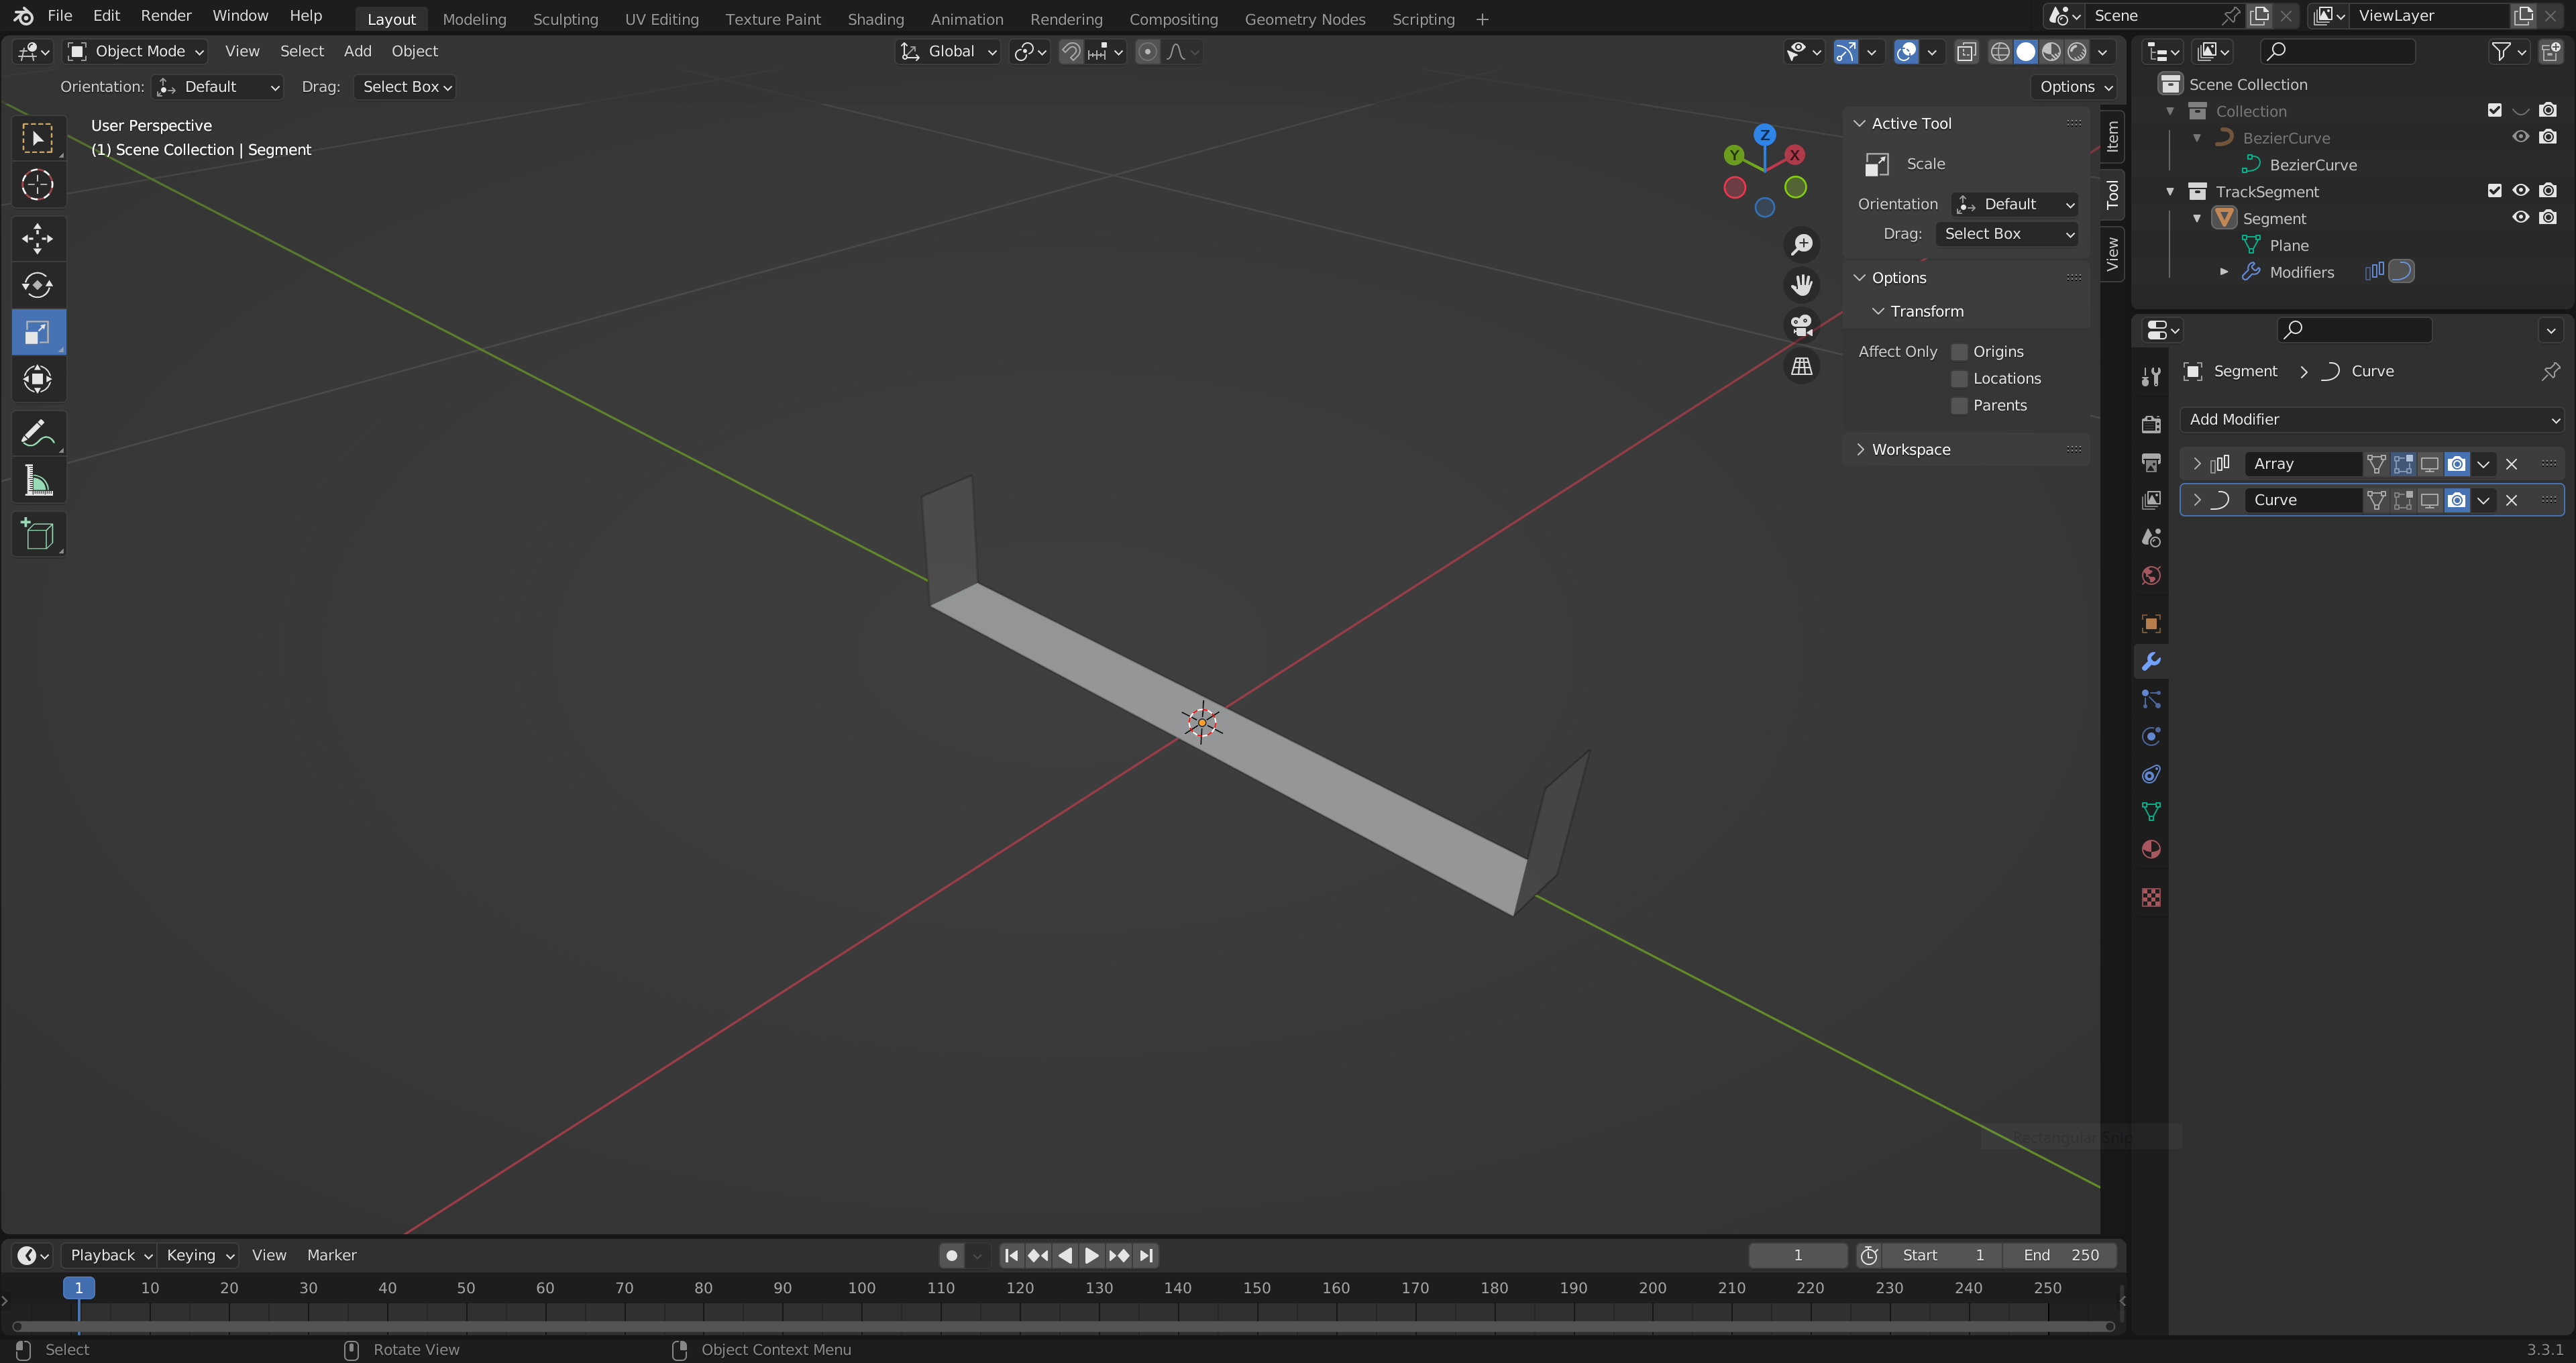The width and height of the screenshot is (2576, 1363).
Task: Click the timeline horizontal scrollbar
Action: pos(1062,1326)
